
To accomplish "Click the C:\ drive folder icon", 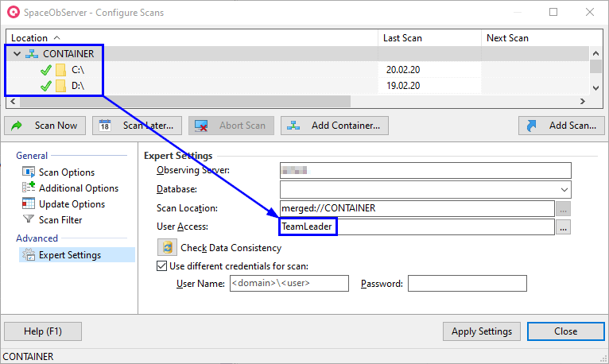I will click(60, 70).
